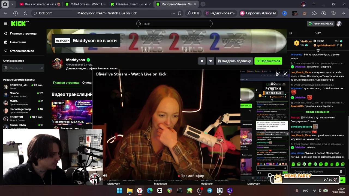Viewport: 349px width, 196px height.
Task: Toggle notification bell for Maddyson
Action: point(202,61)
